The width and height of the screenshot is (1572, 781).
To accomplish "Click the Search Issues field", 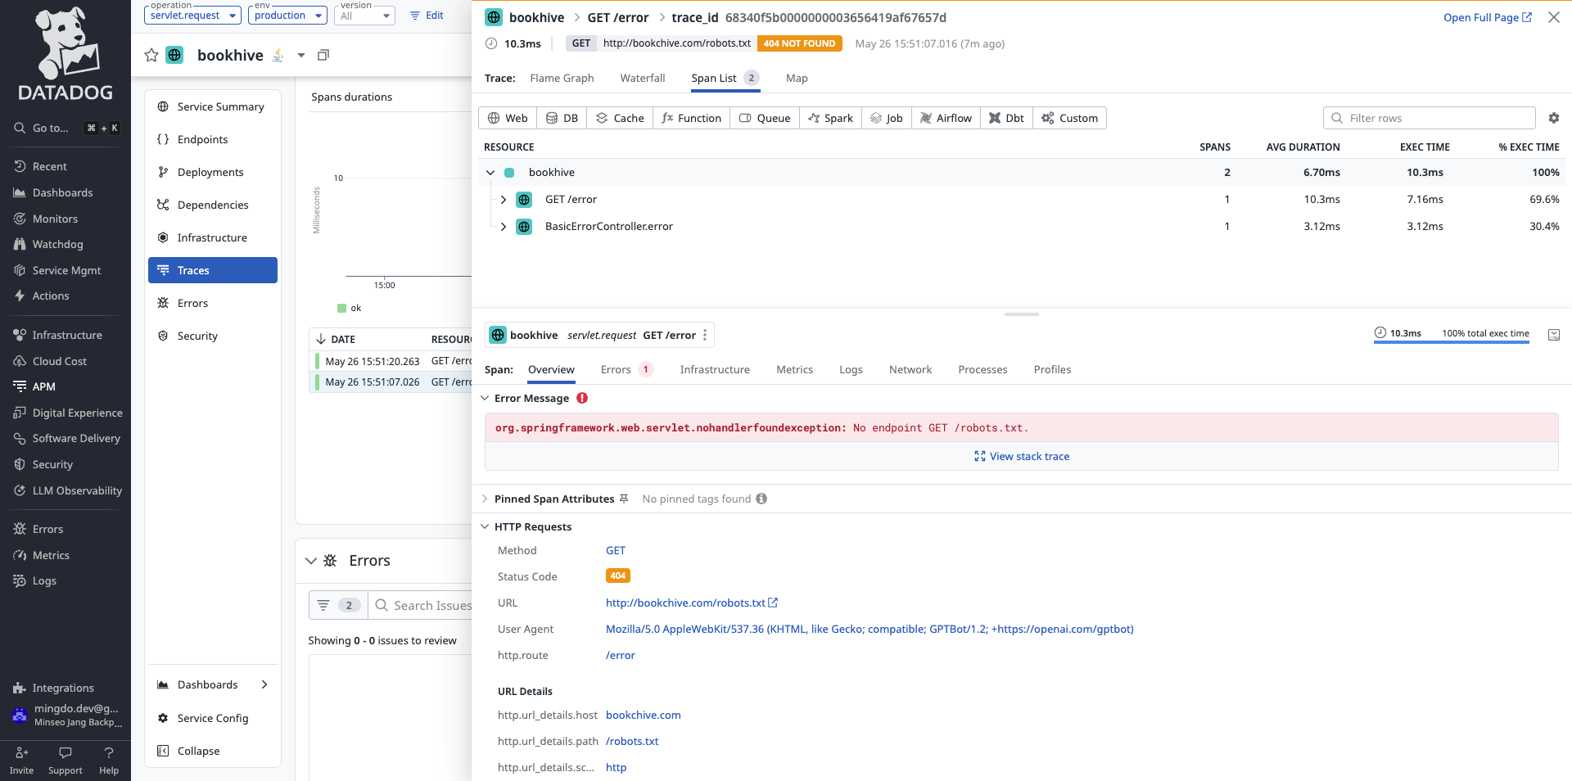I will point(421,605).
